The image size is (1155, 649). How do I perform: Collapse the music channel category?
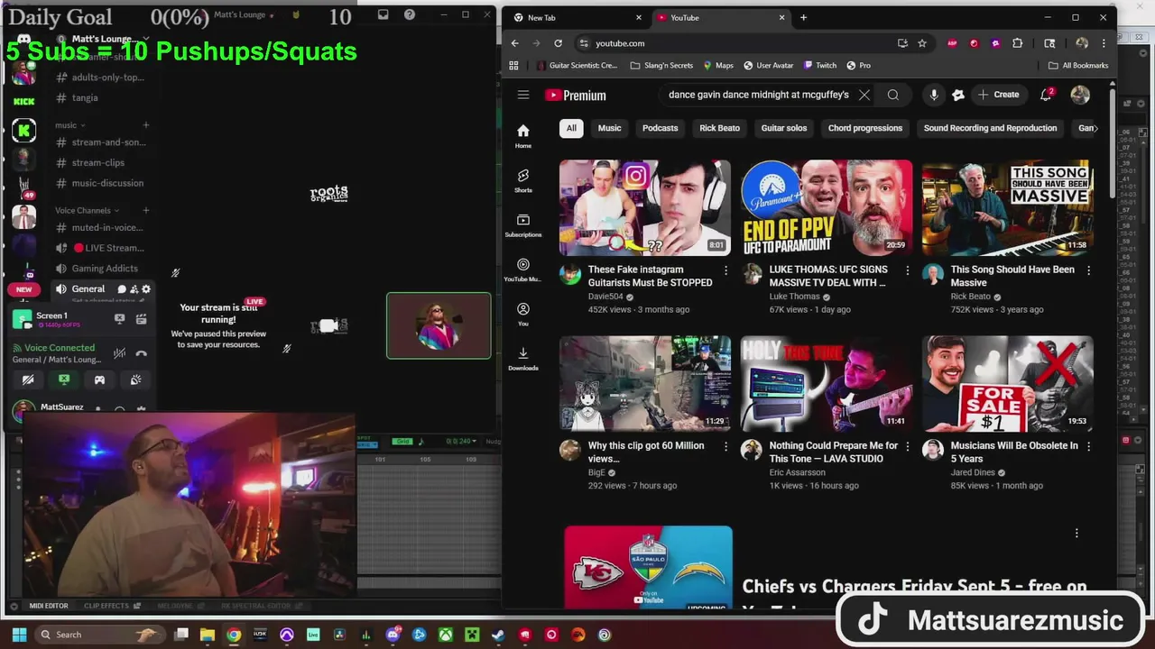point(69,125)
